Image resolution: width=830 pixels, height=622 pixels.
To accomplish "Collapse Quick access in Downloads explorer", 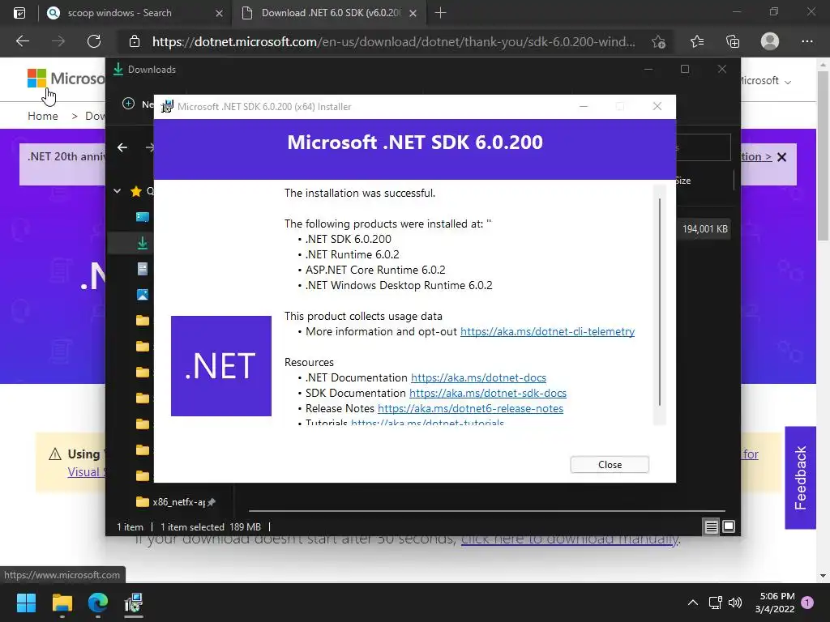I will (117, 191).
